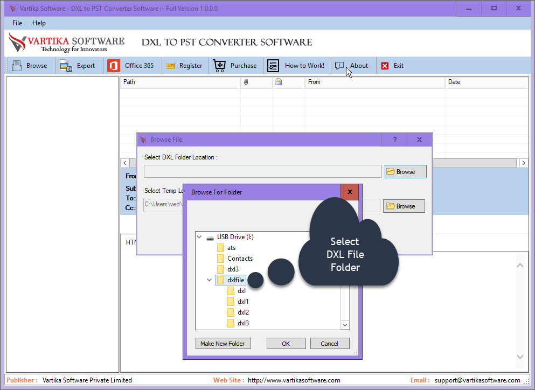
Task: Click the dxl subfolder icon
Action: 231,291
